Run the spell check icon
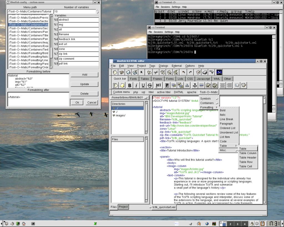 212,72
